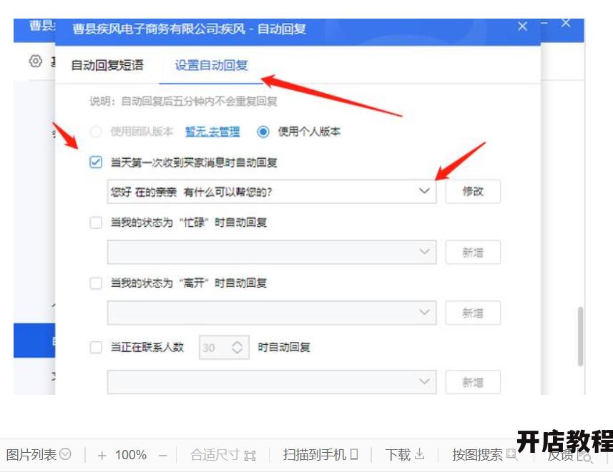
Task: Enable the 离开 status auto-reply checkbox
Action: pyautogui.click(x=96, y=283)
